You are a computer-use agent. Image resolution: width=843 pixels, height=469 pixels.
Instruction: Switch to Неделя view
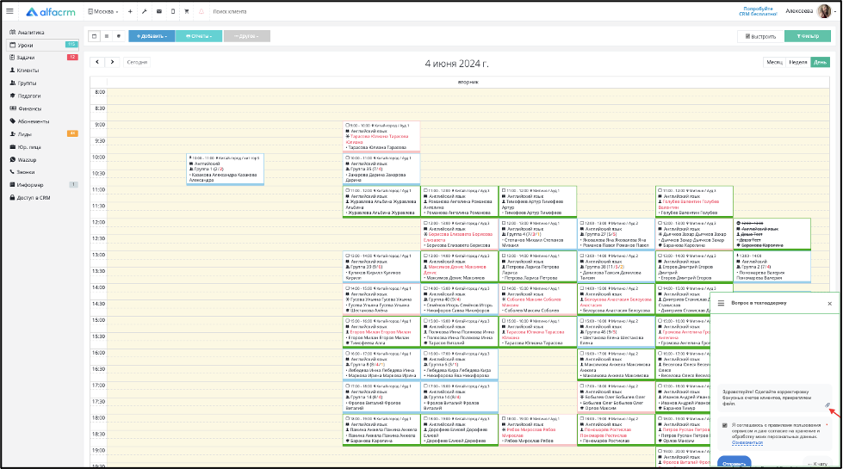coord(798,62)
